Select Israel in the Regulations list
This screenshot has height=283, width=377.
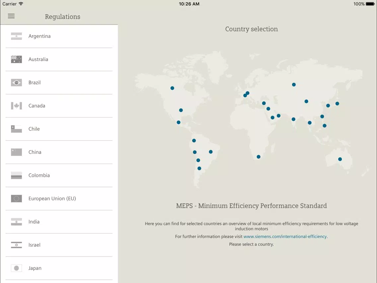[x=59, y=245]
